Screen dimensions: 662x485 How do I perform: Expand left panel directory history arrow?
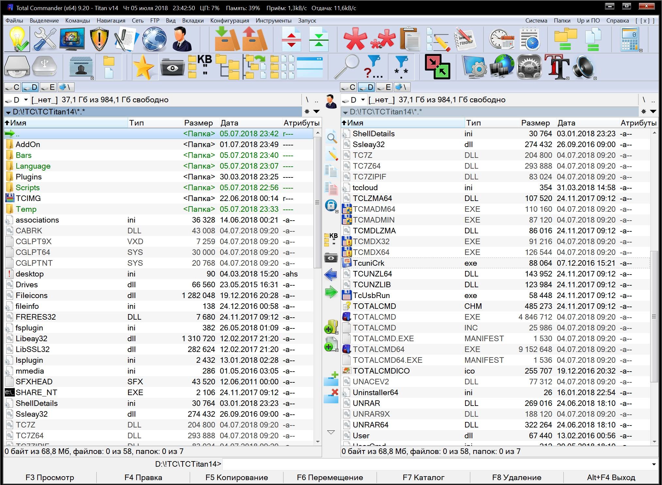click(x=316, y=111)
